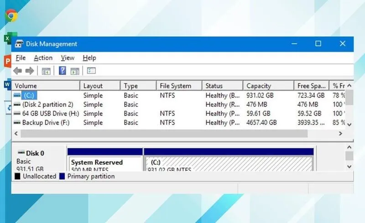
Task: Select the (C:) partition block in Disk 0
Action: click(229, 160)
